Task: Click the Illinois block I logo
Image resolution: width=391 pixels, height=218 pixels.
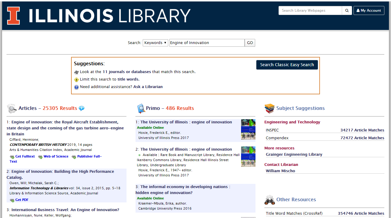Action: 13,16
